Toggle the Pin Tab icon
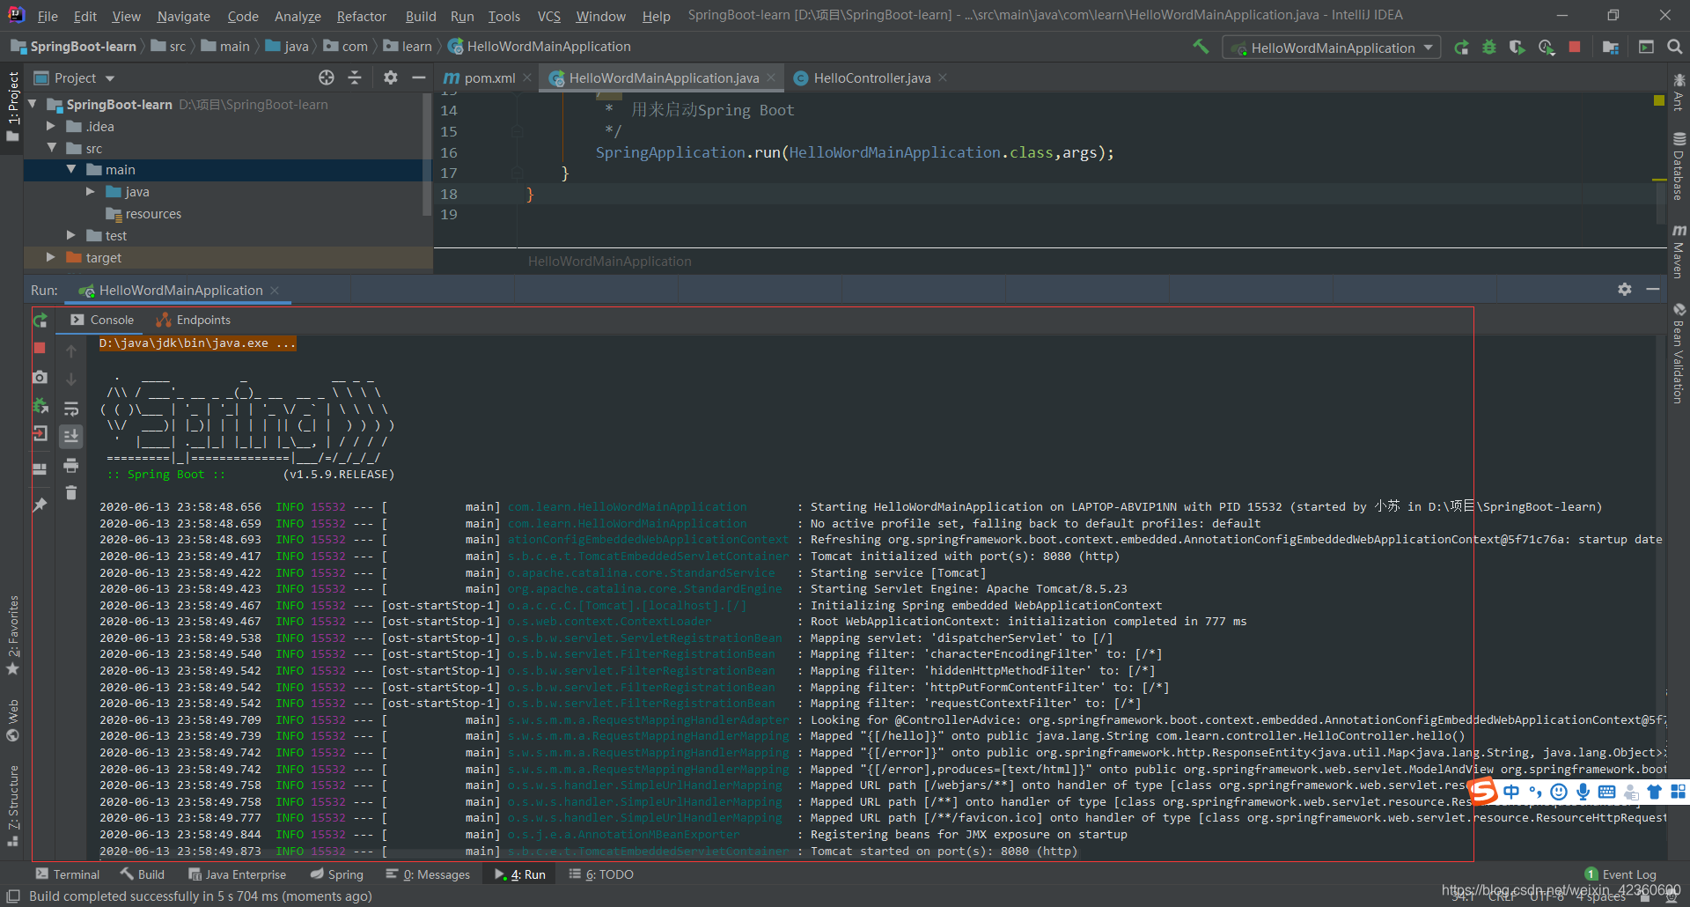This screenshot has height=907, width=1690. (40, 505)
